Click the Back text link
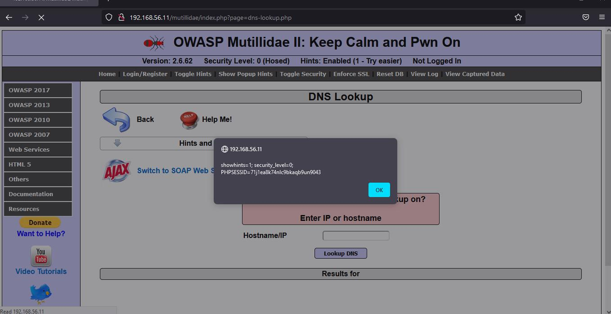The height and width of the screenshot is (314, 611). [x=145, y=119]
